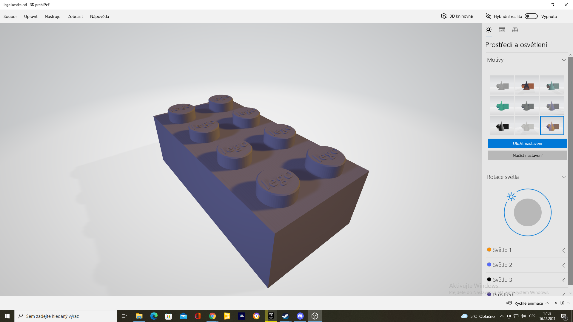Select the orange and dark cone theme
573x322 pixels.
tap(527, 85)
